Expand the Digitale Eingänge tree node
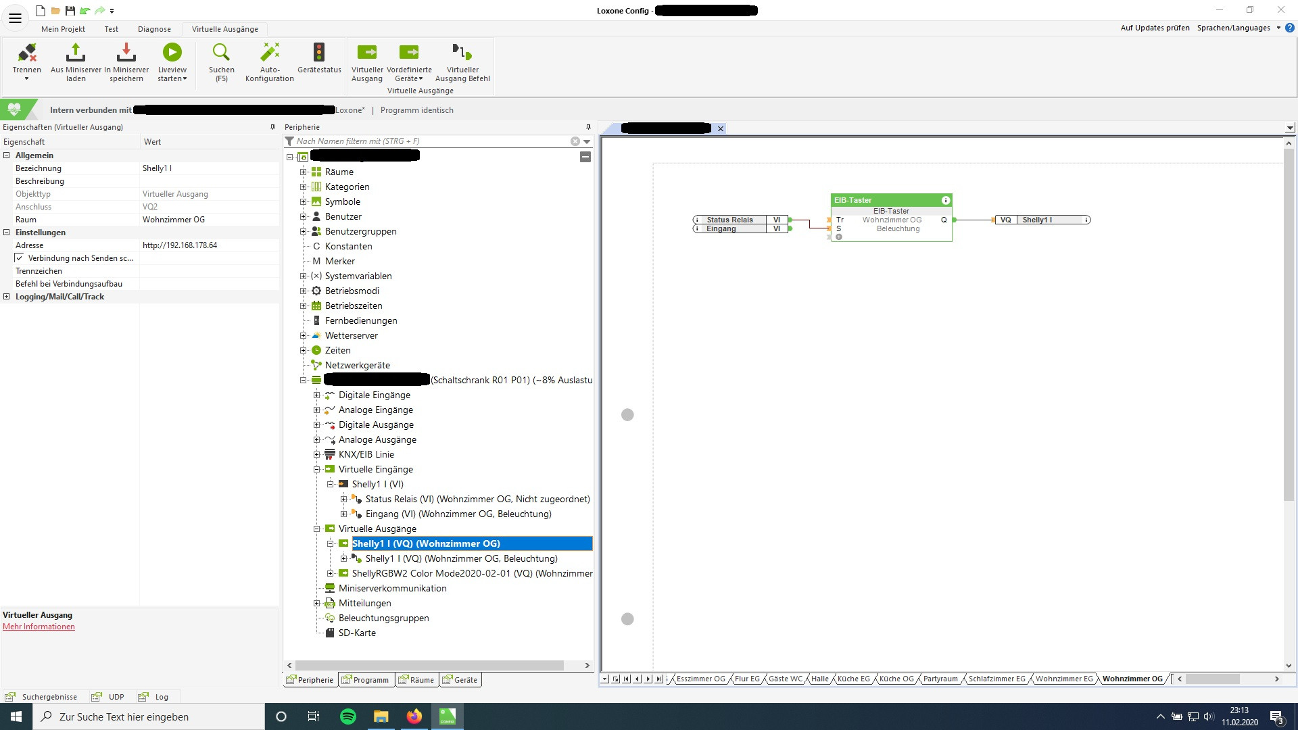 [x=316, y=395]
